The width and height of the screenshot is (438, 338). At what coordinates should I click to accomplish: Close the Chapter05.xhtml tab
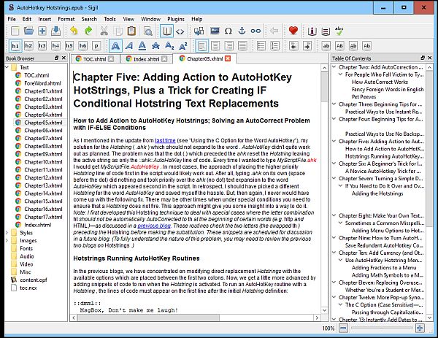[x=228, y=58]
